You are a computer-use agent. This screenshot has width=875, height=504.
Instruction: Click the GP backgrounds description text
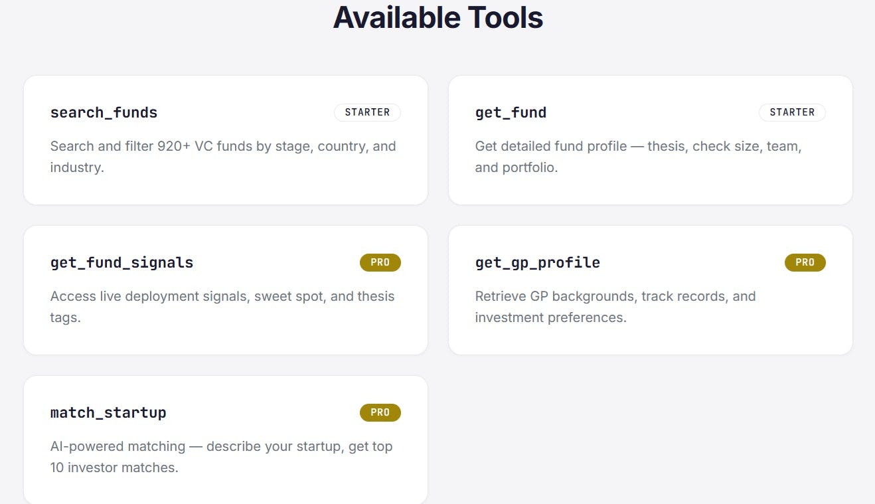tap(615, 307)
